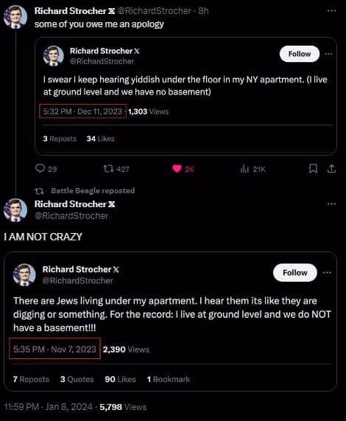Image resolution: width=346 pixels, height=421 pixels.
Task: Open the three-dot menu in the yiddish quoted tweet
Action: click(328, 54)
